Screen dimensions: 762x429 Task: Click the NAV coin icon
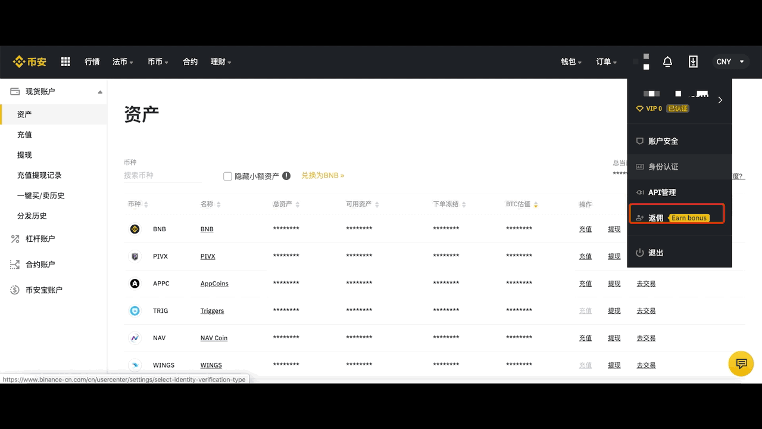135,338
